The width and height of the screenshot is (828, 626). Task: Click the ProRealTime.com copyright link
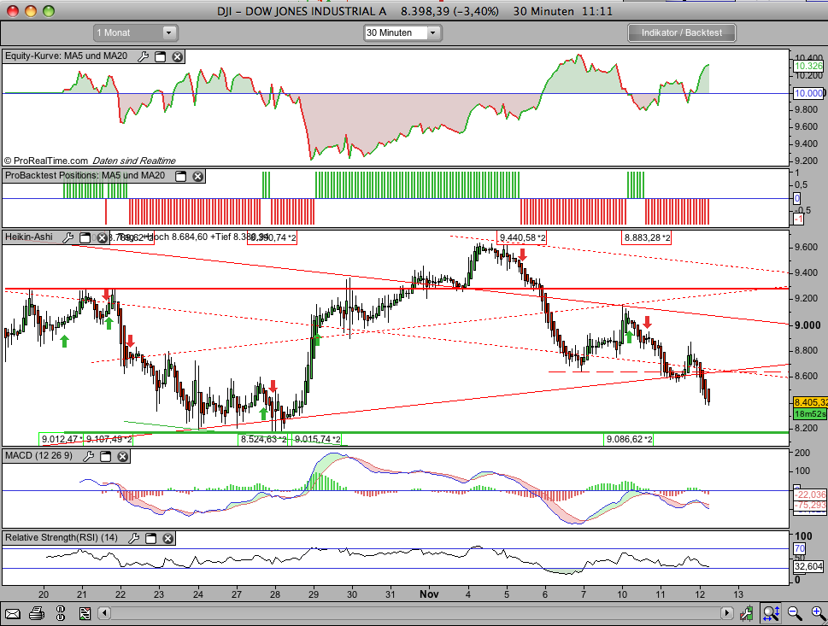click(x=46, y=161)
